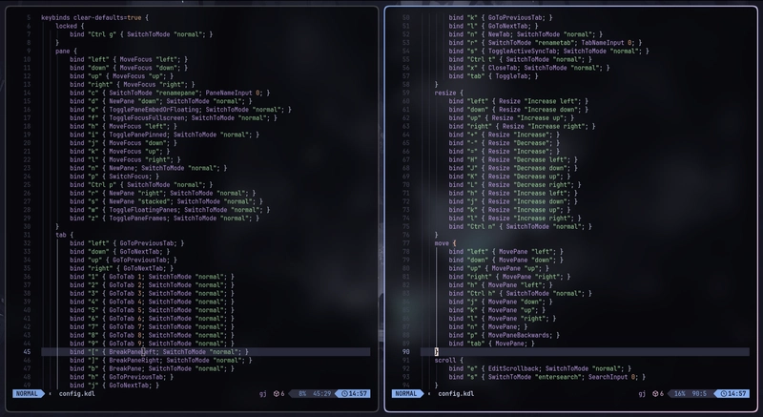
Task: Click the 'resize {' block header
Action: click(x=448, y=93)
